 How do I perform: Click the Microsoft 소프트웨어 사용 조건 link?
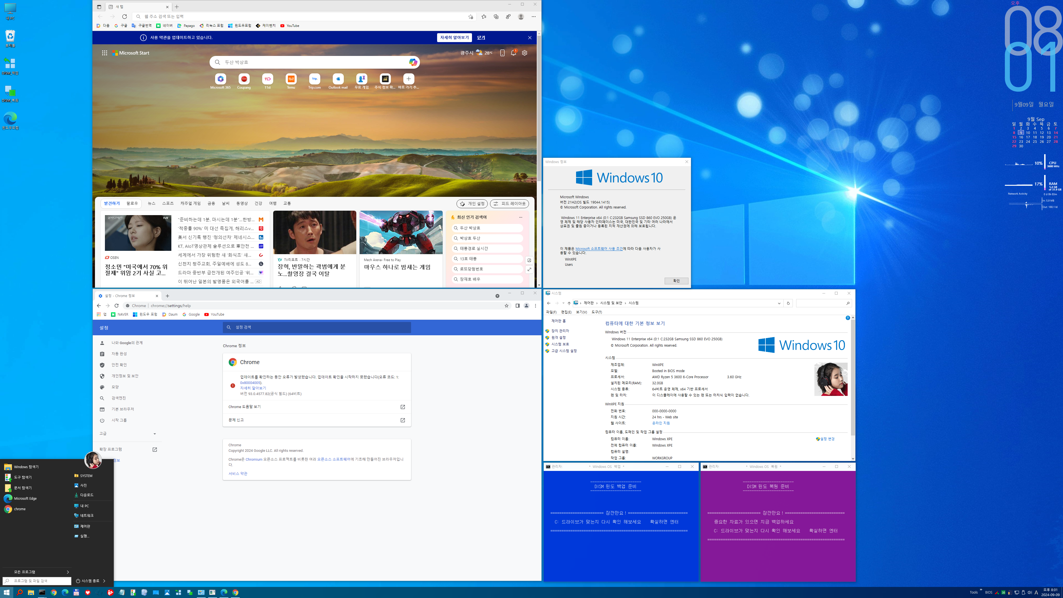click(599, 249)
